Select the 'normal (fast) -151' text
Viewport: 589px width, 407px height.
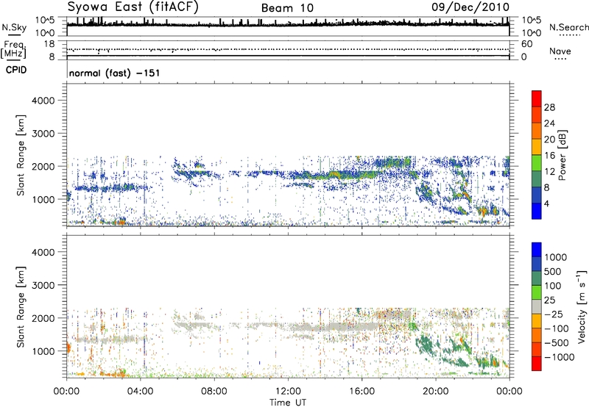coord(115,73)
